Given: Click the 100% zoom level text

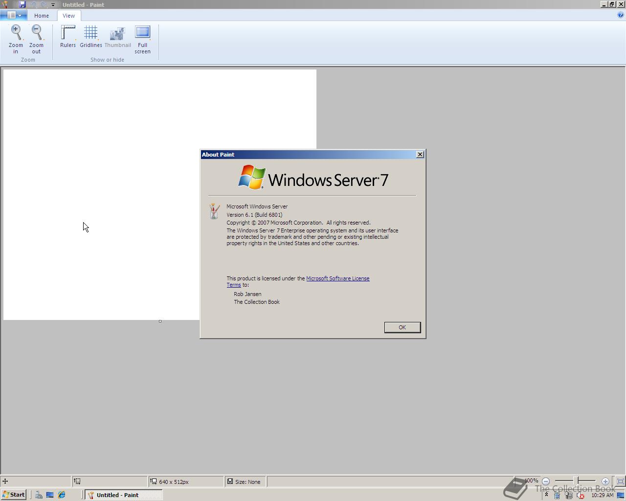Looking at the screenshot, I should tap(531, 481).
